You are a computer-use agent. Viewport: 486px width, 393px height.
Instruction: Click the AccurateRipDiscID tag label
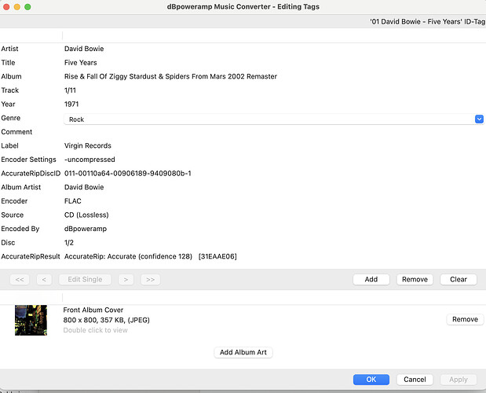pyautogui.click(x=31, y=174)
